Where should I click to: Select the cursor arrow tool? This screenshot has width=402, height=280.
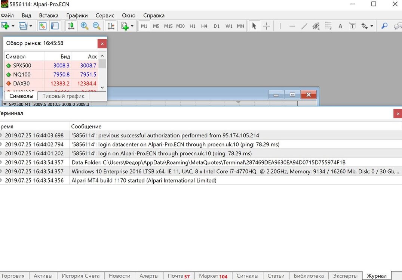(254, 26)
